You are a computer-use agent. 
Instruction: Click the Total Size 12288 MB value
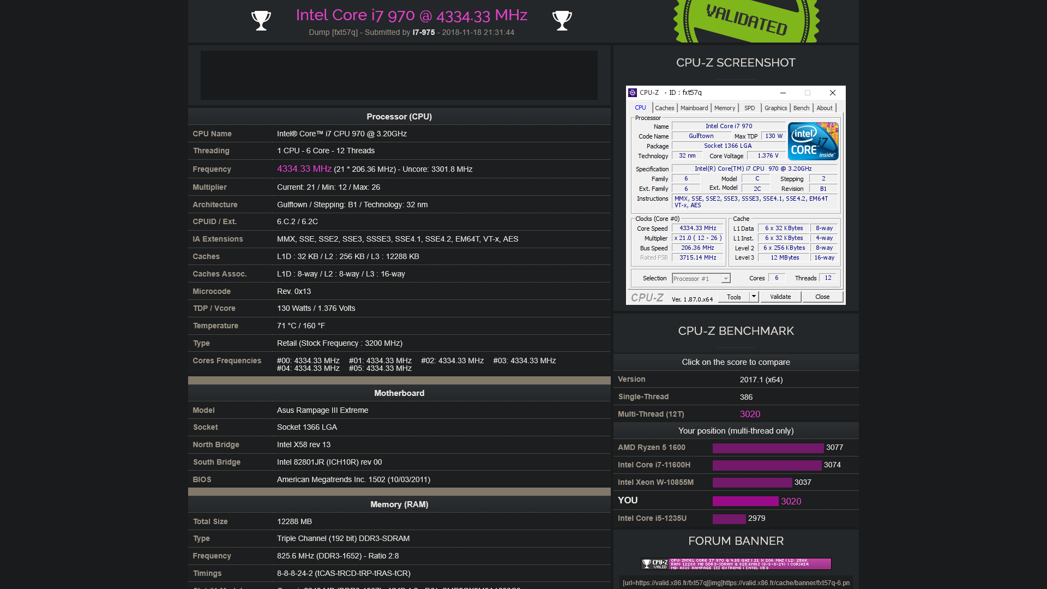pos(294,522)
